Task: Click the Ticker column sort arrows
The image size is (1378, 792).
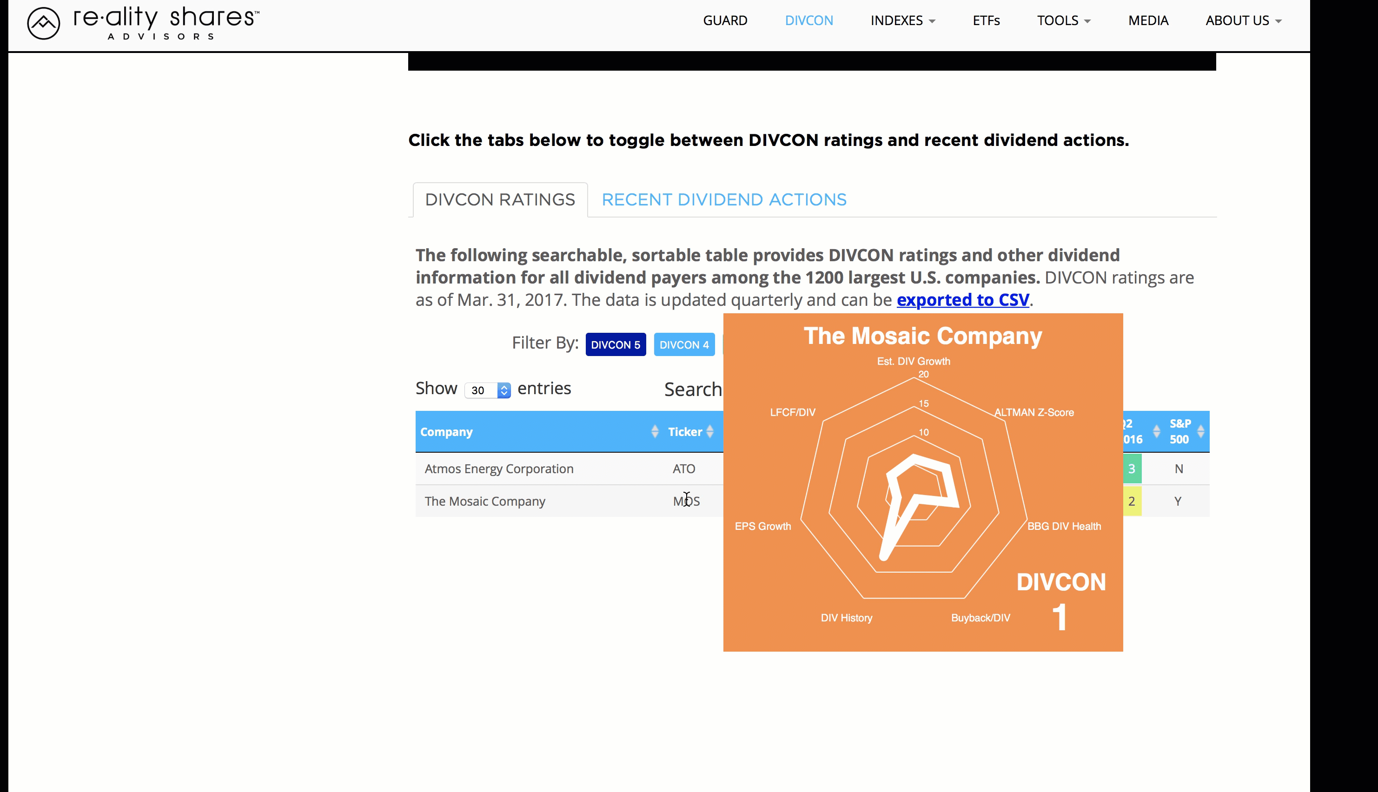Action: coord(710,431)
